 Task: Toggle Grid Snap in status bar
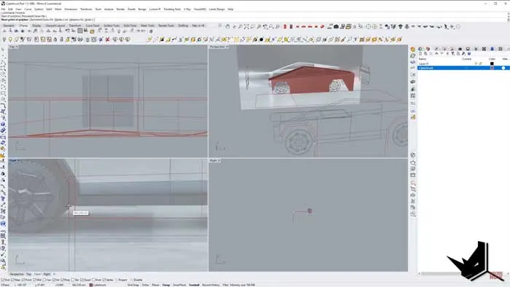133,285
